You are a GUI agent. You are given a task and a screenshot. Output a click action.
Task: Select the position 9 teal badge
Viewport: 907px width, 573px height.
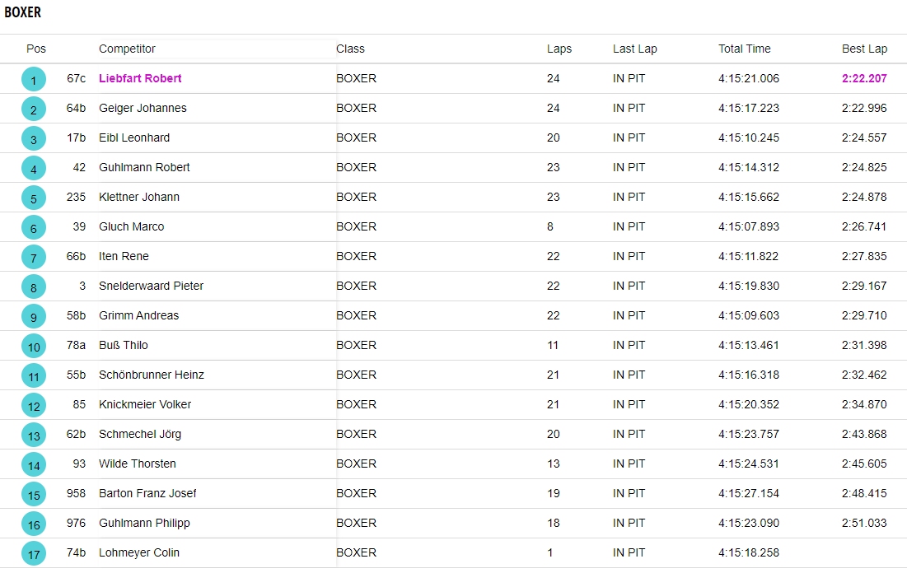[34, 317]
